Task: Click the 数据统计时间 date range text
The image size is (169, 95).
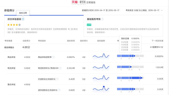Action: pos(101,10)
